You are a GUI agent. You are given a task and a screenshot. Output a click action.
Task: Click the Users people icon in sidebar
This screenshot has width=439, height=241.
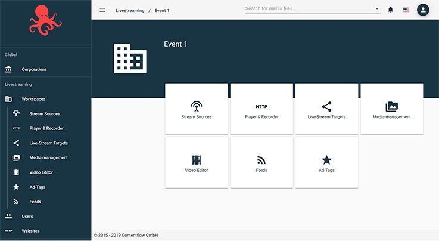8,216
